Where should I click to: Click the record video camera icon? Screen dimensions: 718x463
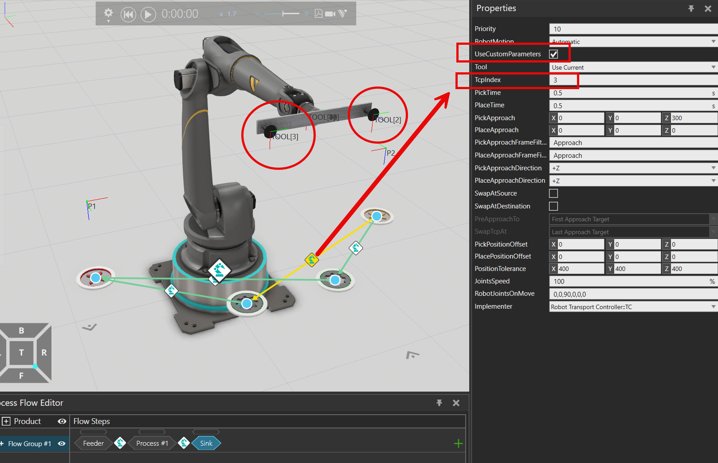click(x=330, y=14)
